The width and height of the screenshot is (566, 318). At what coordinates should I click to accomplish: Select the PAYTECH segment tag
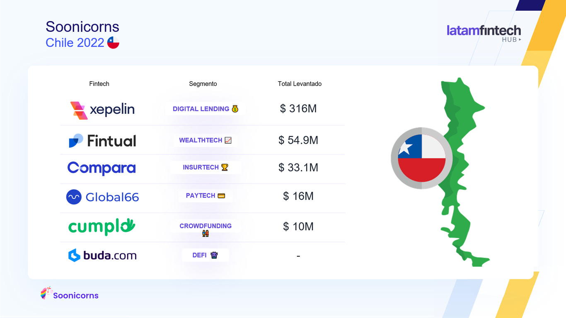click(x=205, y=195)
